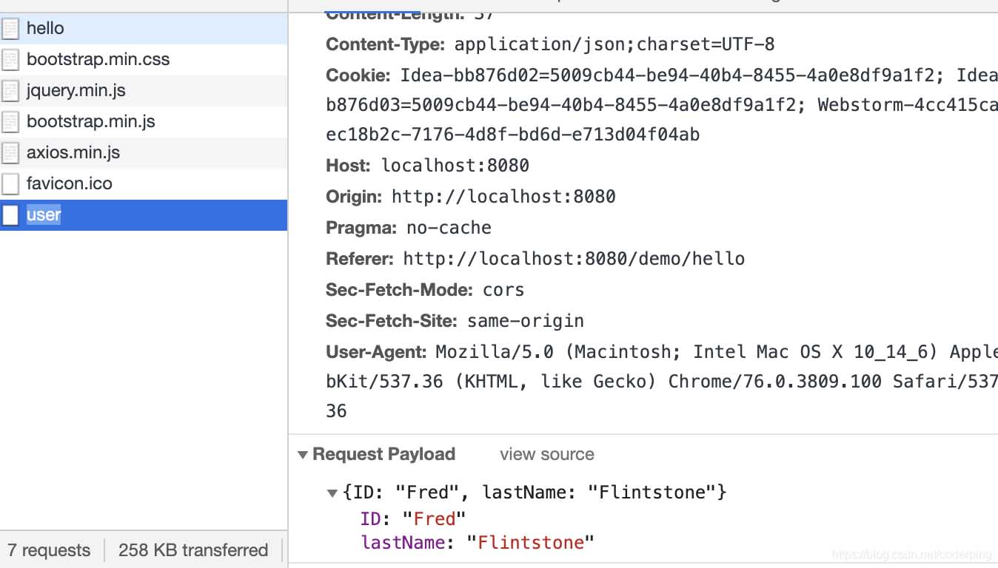
Task: Select the bootstrap.min.js request name
Action: pos(90,122)
